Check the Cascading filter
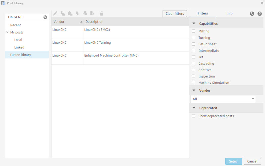 194,63
